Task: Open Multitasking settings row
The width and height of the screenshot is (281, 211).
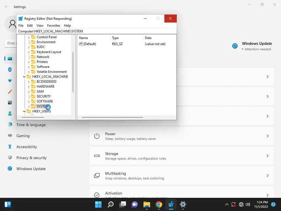Action: (182, 176)
